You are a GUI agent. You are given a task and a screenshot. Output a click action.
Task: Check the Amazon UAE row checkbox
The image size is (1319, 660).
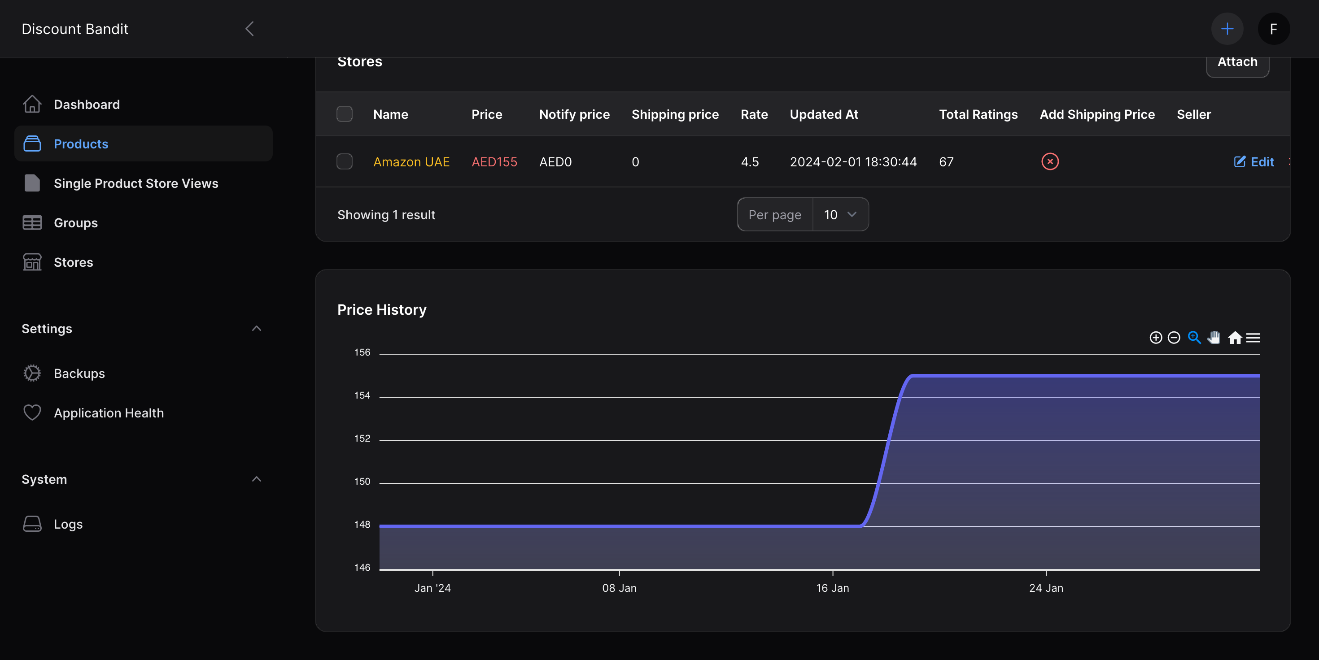(344, 161)
